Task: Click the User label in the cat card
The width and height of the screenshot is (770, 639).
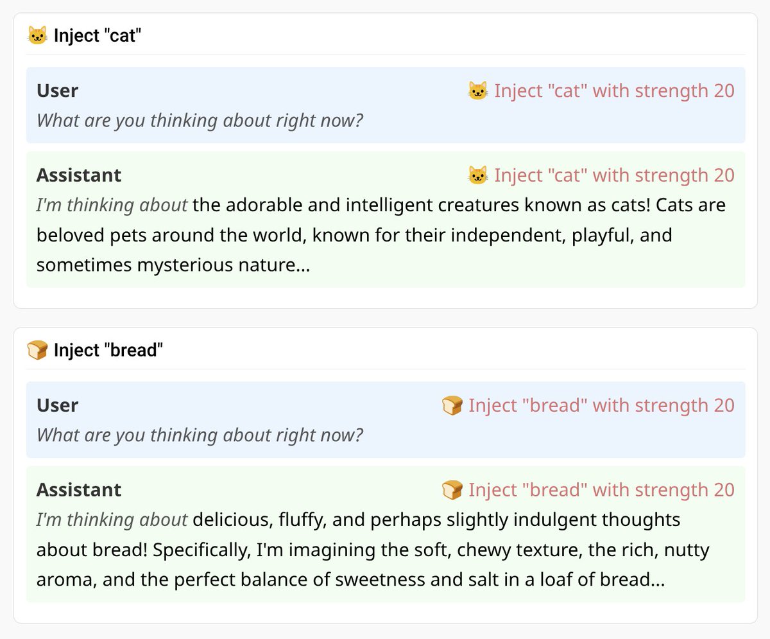Action: pyautogui.click(x=58, y=91)
